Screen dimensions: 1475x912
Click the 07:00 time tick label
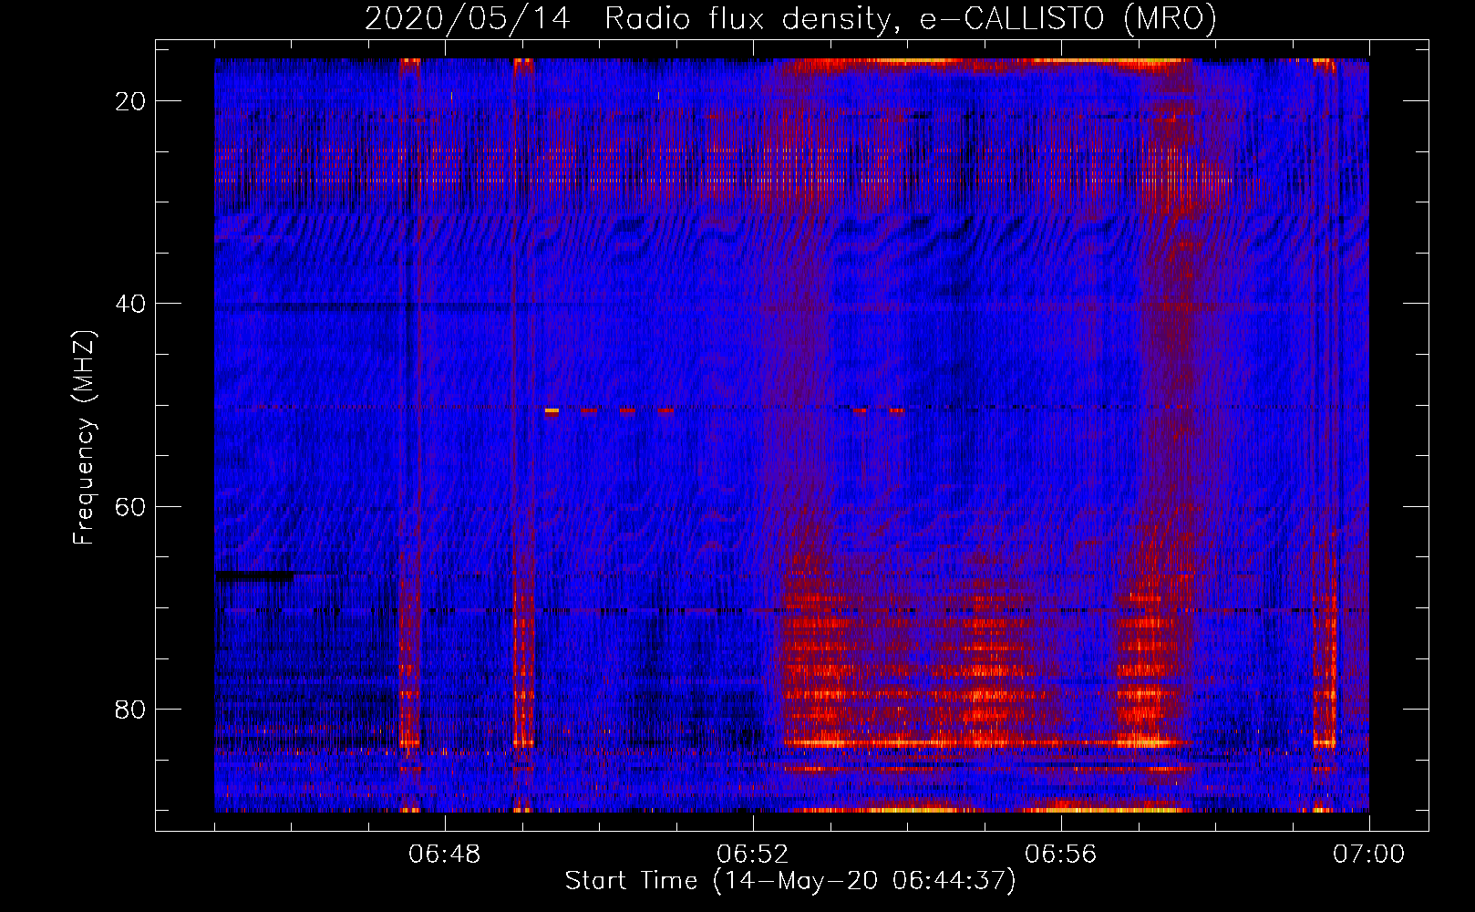click(1369, 855)
